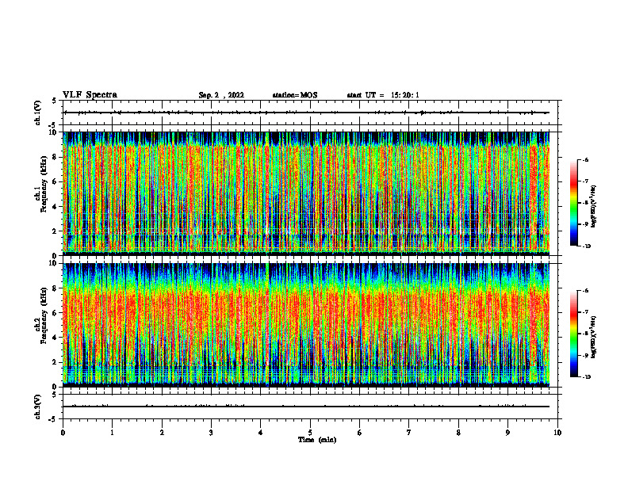Screen dimensions: 628x485
Task: Click the "9" minute tick label
Action: [x=507, y=433]
